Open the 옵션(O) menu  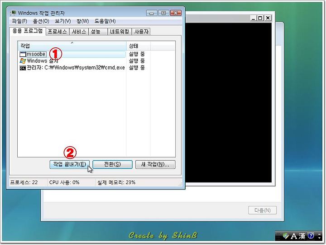[41, 21]
